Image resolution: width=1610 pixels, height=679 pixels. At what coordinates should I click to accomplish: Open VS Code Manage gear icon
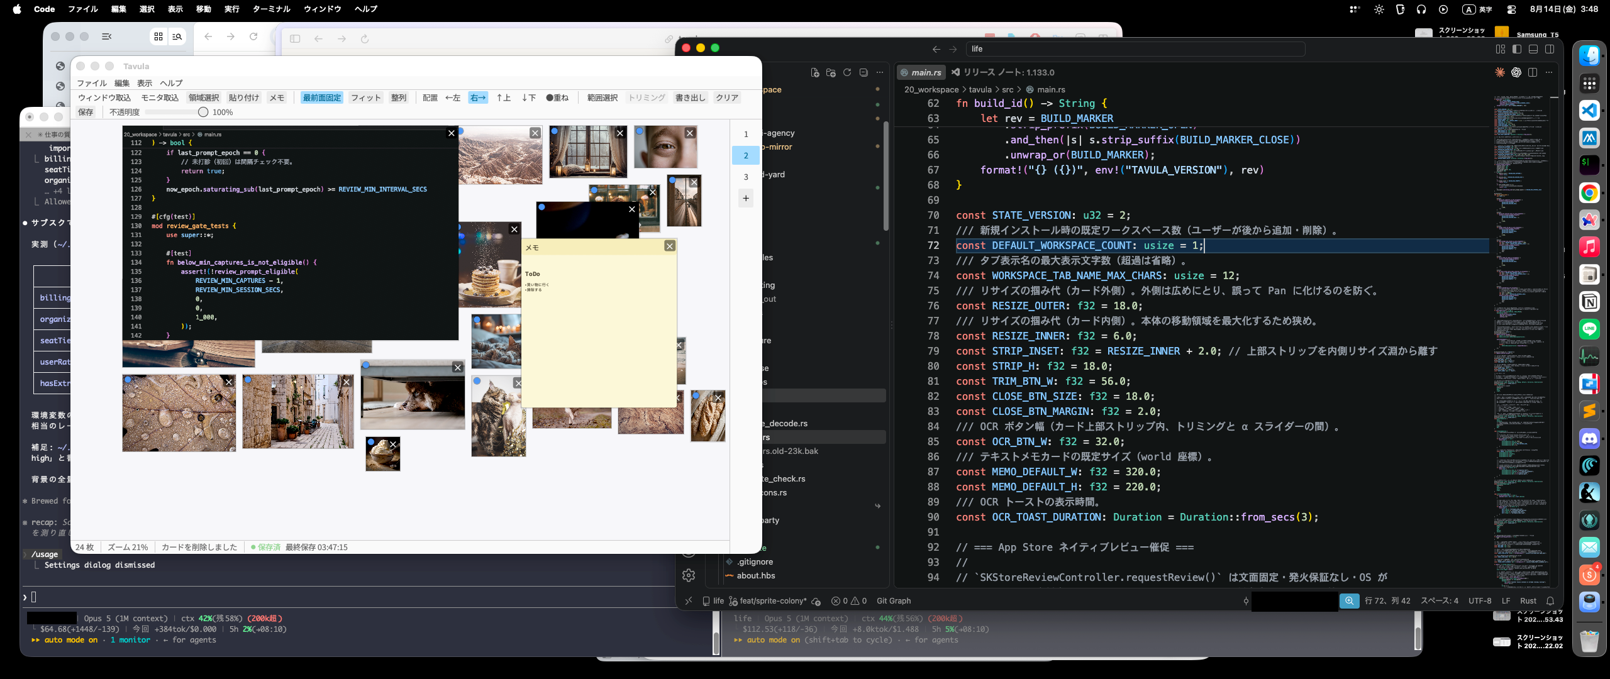coord(689,575)
